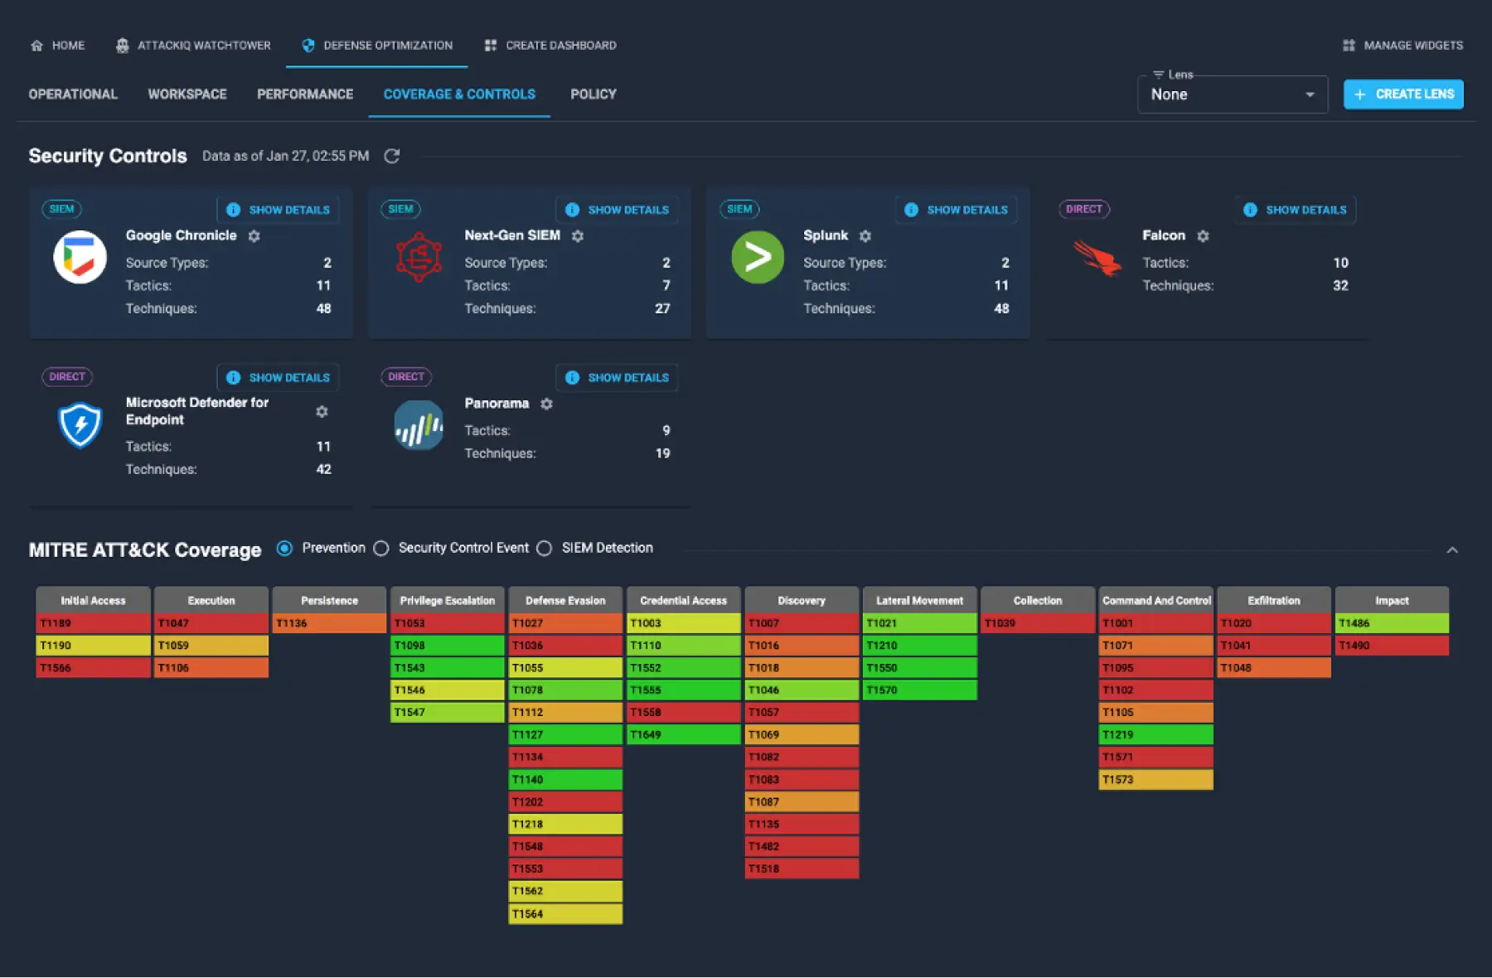Show details for Microsoft Defender for Endpoint

click(279, 377)
